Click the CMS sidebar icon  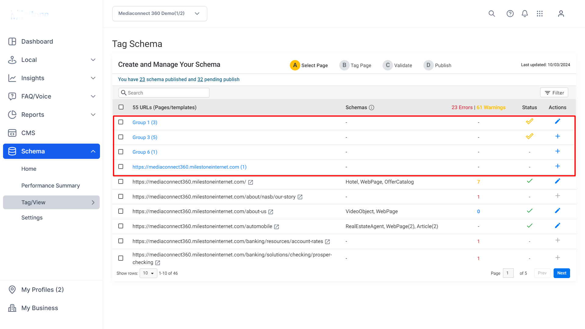tap(12, 133)
